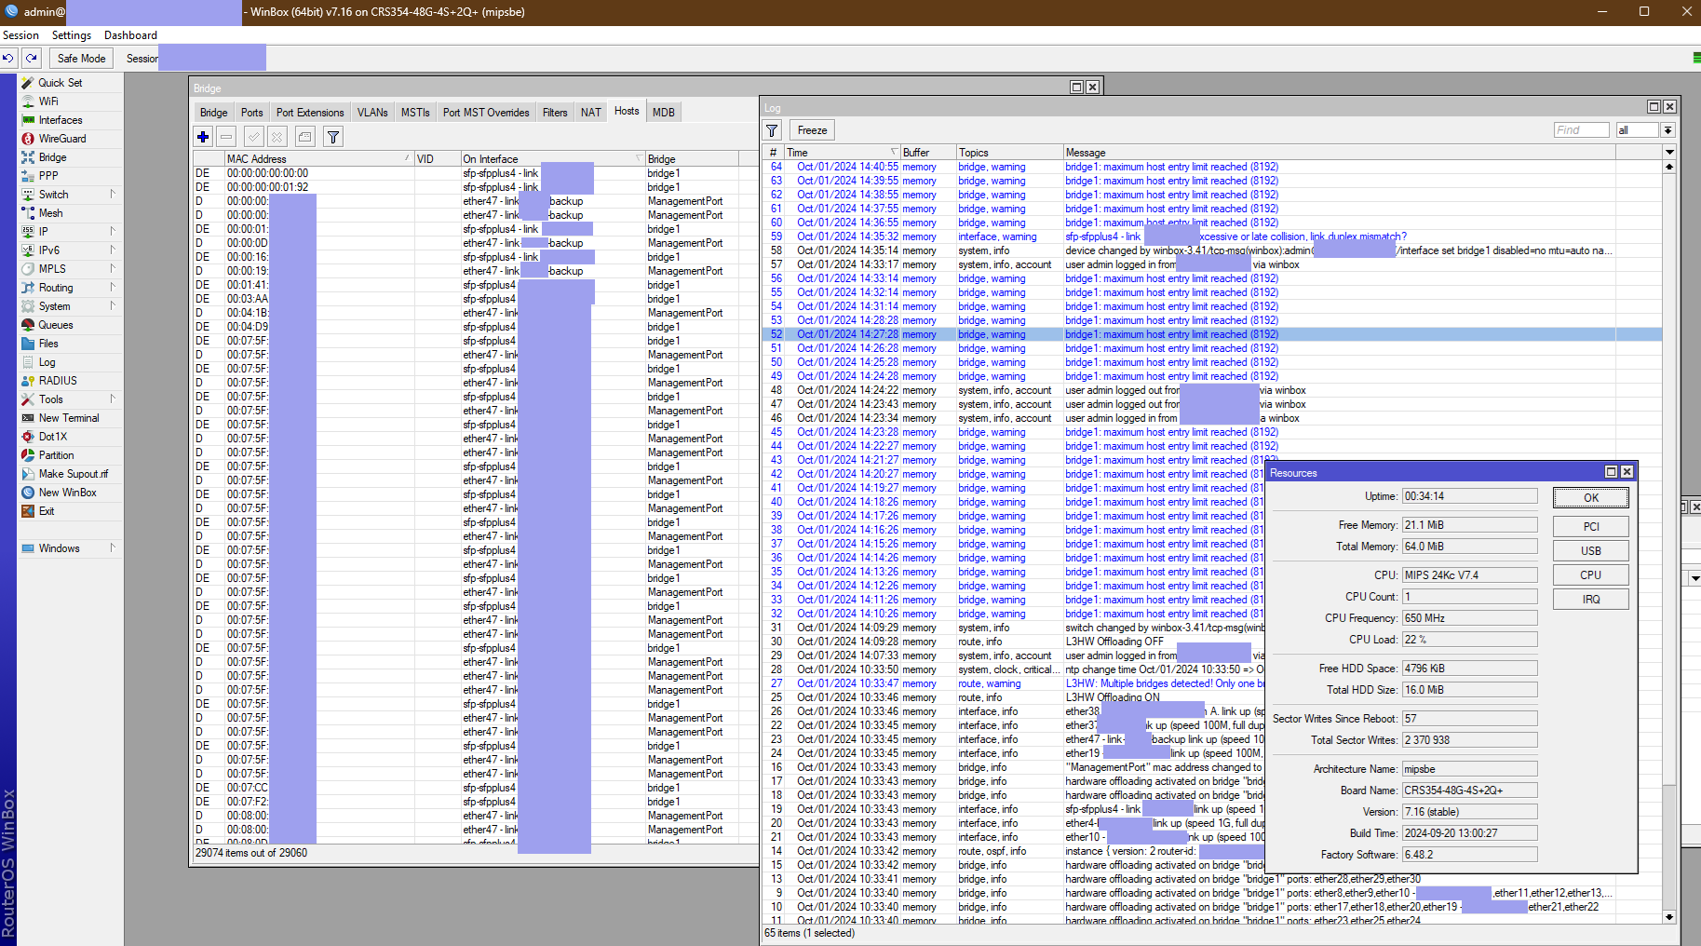
Task: Toggle Safe Mode
Action: click(81, 58)
